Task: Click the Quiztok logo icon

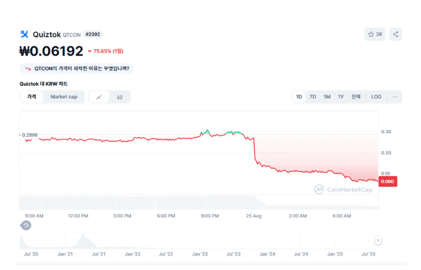Action: click(x=24, y=35)
